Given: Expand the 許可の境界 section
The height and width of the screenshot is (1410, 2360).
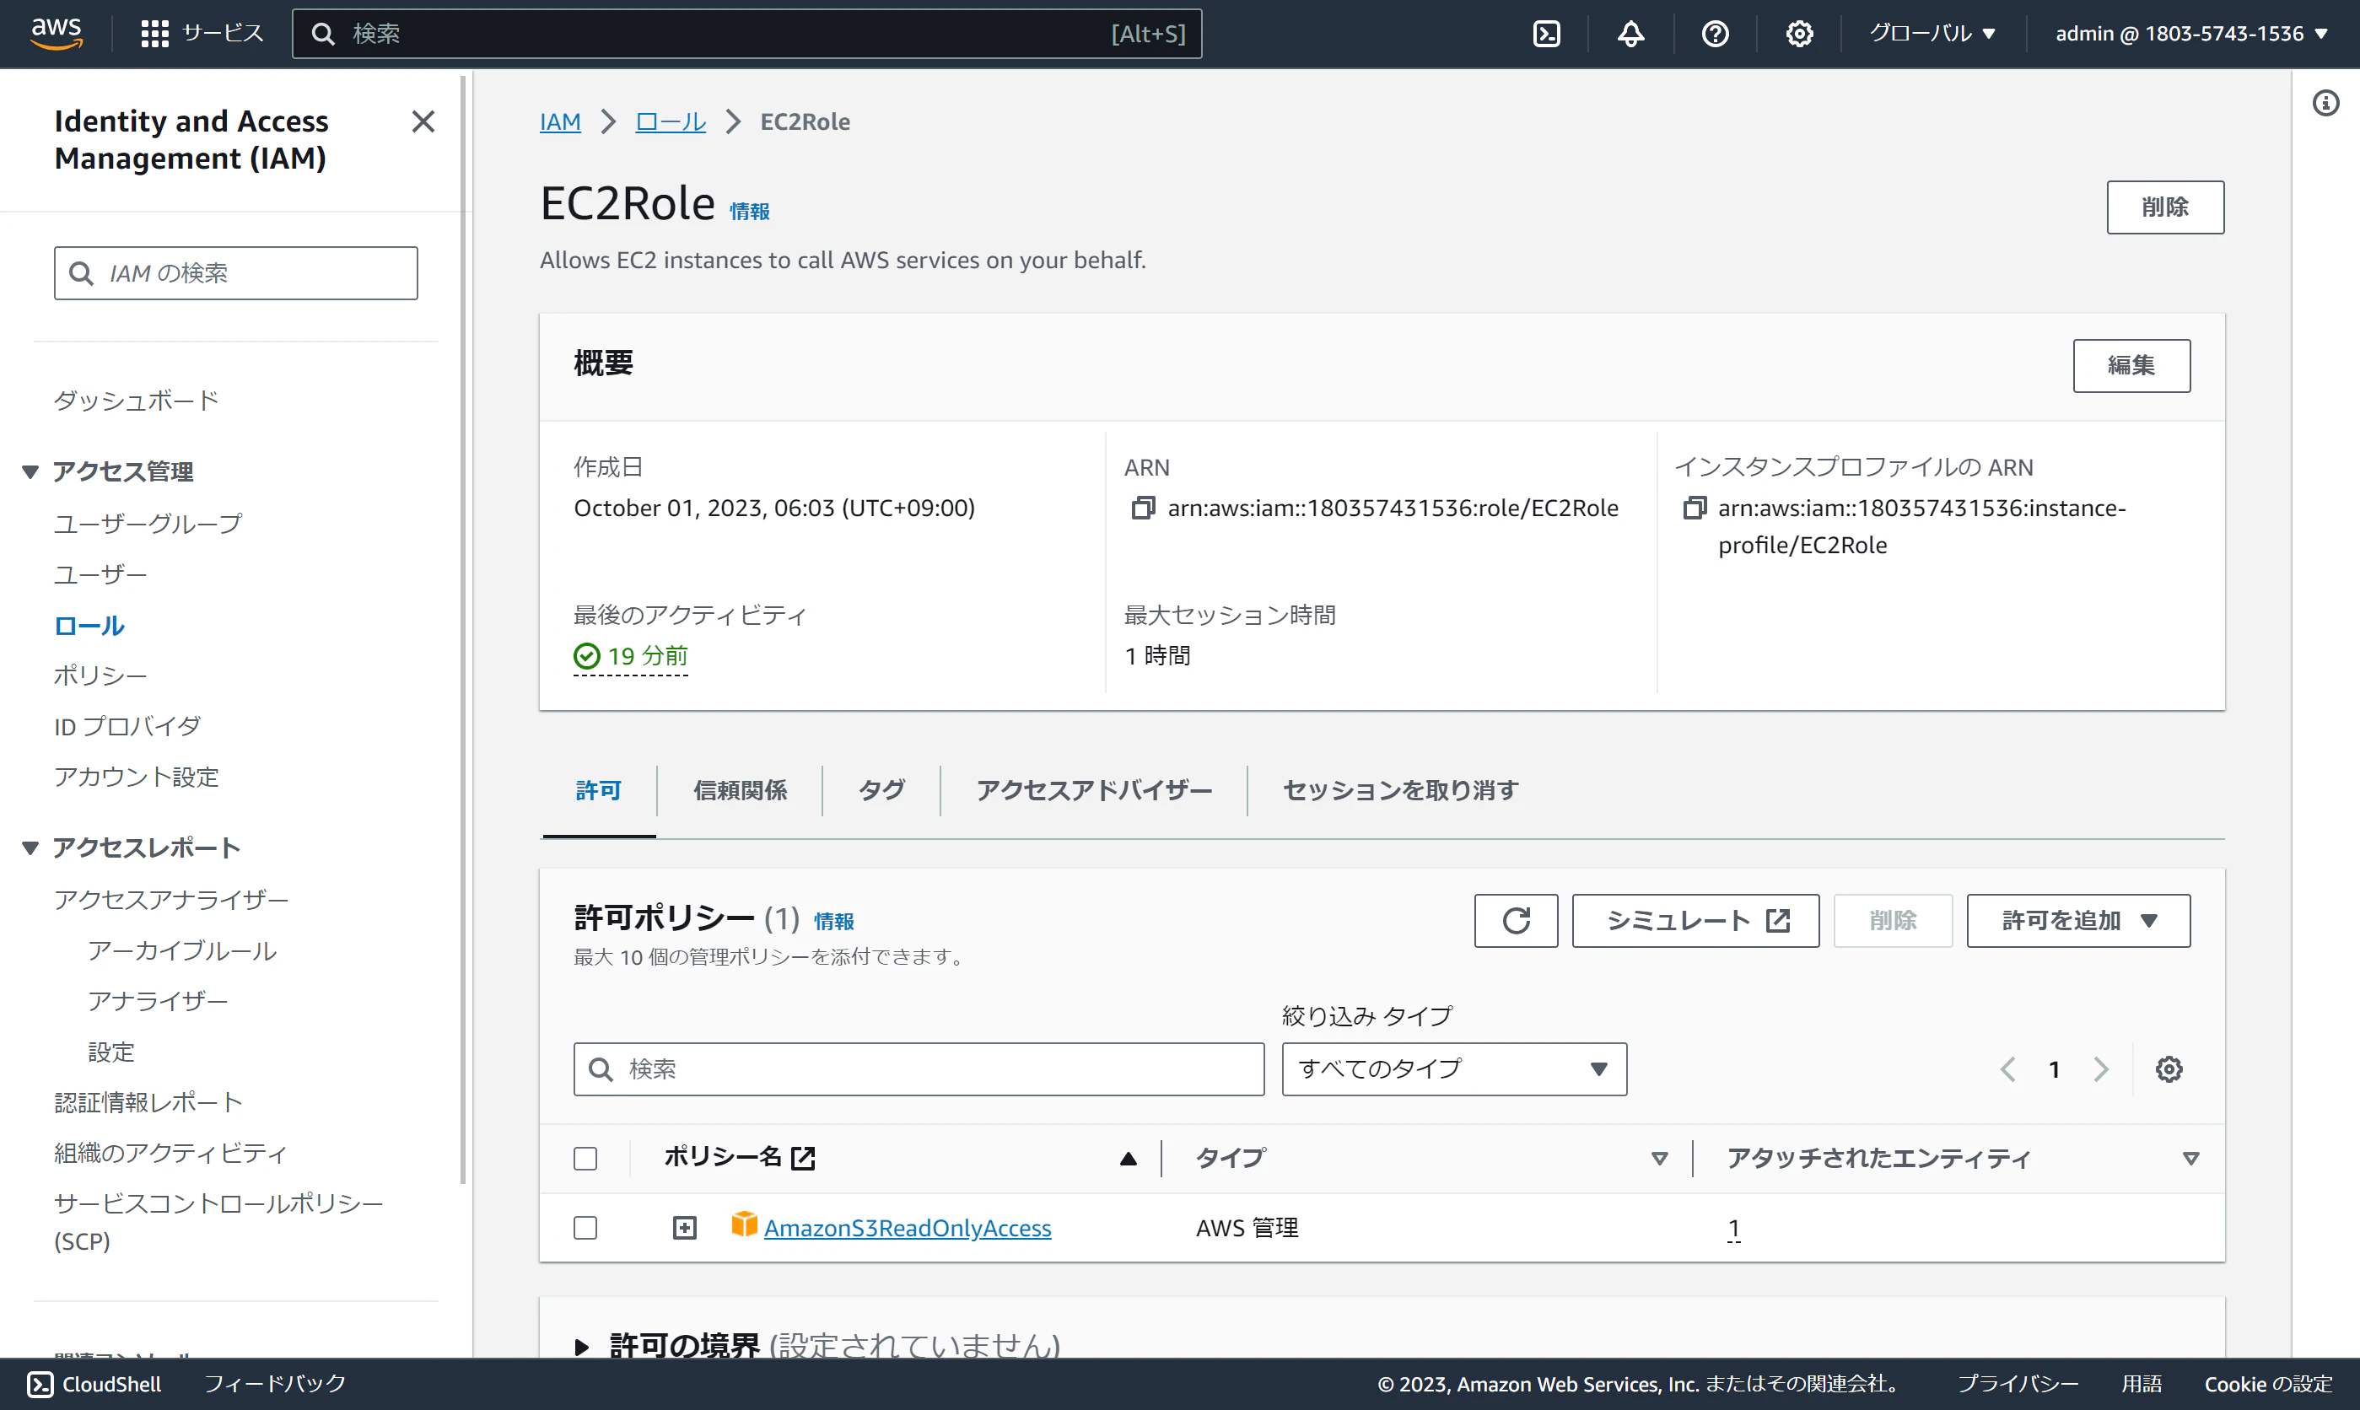Looking at the screenshot, I should pyautogui.click(x=584, y=1345).
